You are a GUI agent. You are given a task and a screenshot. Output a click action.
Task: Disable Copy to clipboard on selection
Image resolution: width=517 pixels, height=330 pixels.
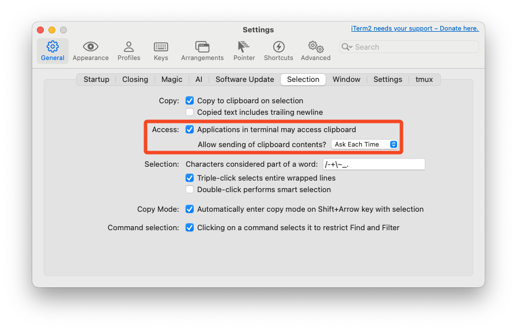[x=190, y=100]
